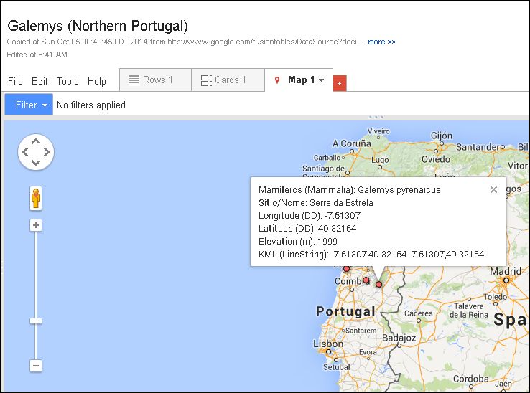Click the 'Longitude (DD): -7.61307' line
The image size is (530, 393).
(310, 215)
